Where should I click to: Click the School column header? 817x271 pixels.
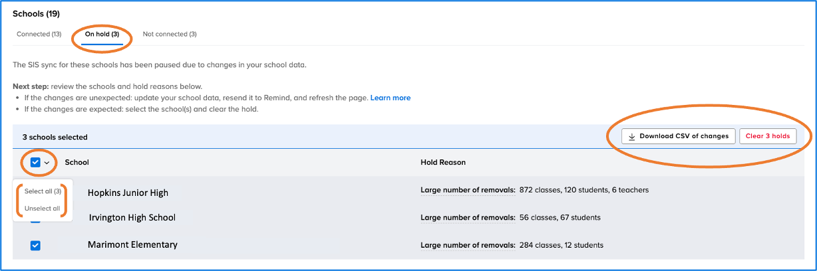pyautogui.click(x=77, y=162)
